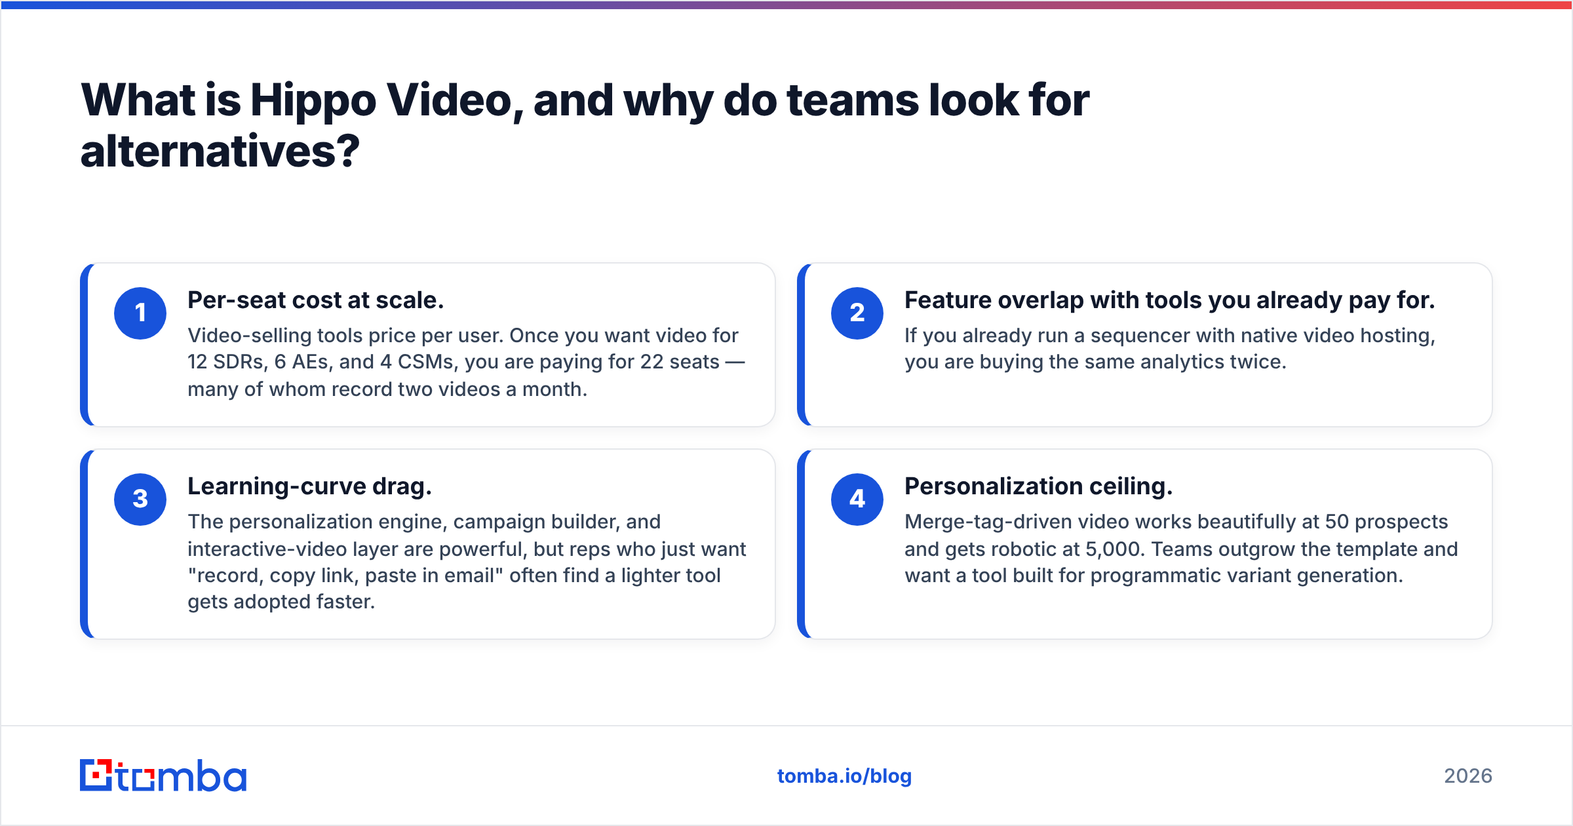Click "Per-seat cost at scale." heading
Viewport: 1573px width, 826px height.
coord(316,300)
